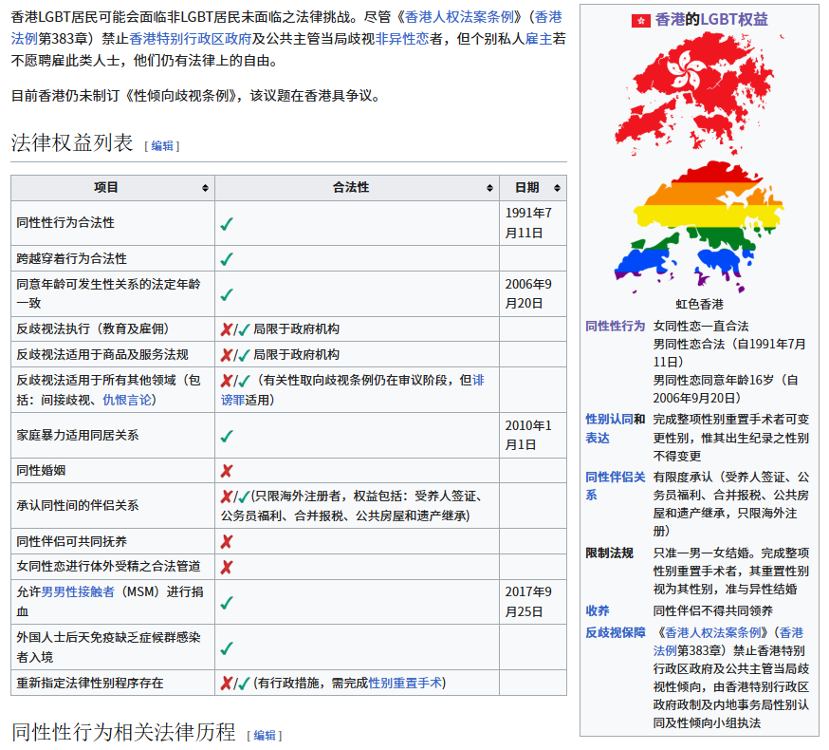Click the red X in 同性婚姻 row

coord(227,471)
